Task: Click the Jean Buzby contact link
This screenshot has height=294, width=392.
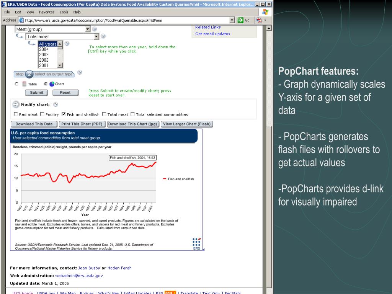Action: pyautogui.click(x=89, y=268)
